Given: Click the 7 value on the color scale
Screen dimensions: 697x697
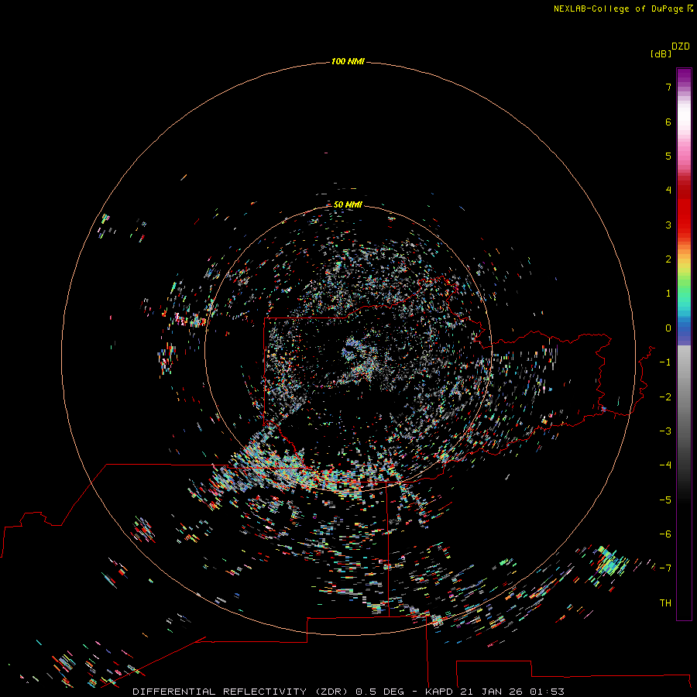Looking at the screenshot, I should [x=668, y=87].
